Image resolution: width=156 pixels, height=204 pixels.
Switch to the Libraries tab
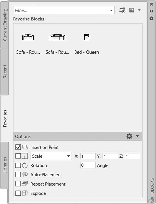coord(5,165)
